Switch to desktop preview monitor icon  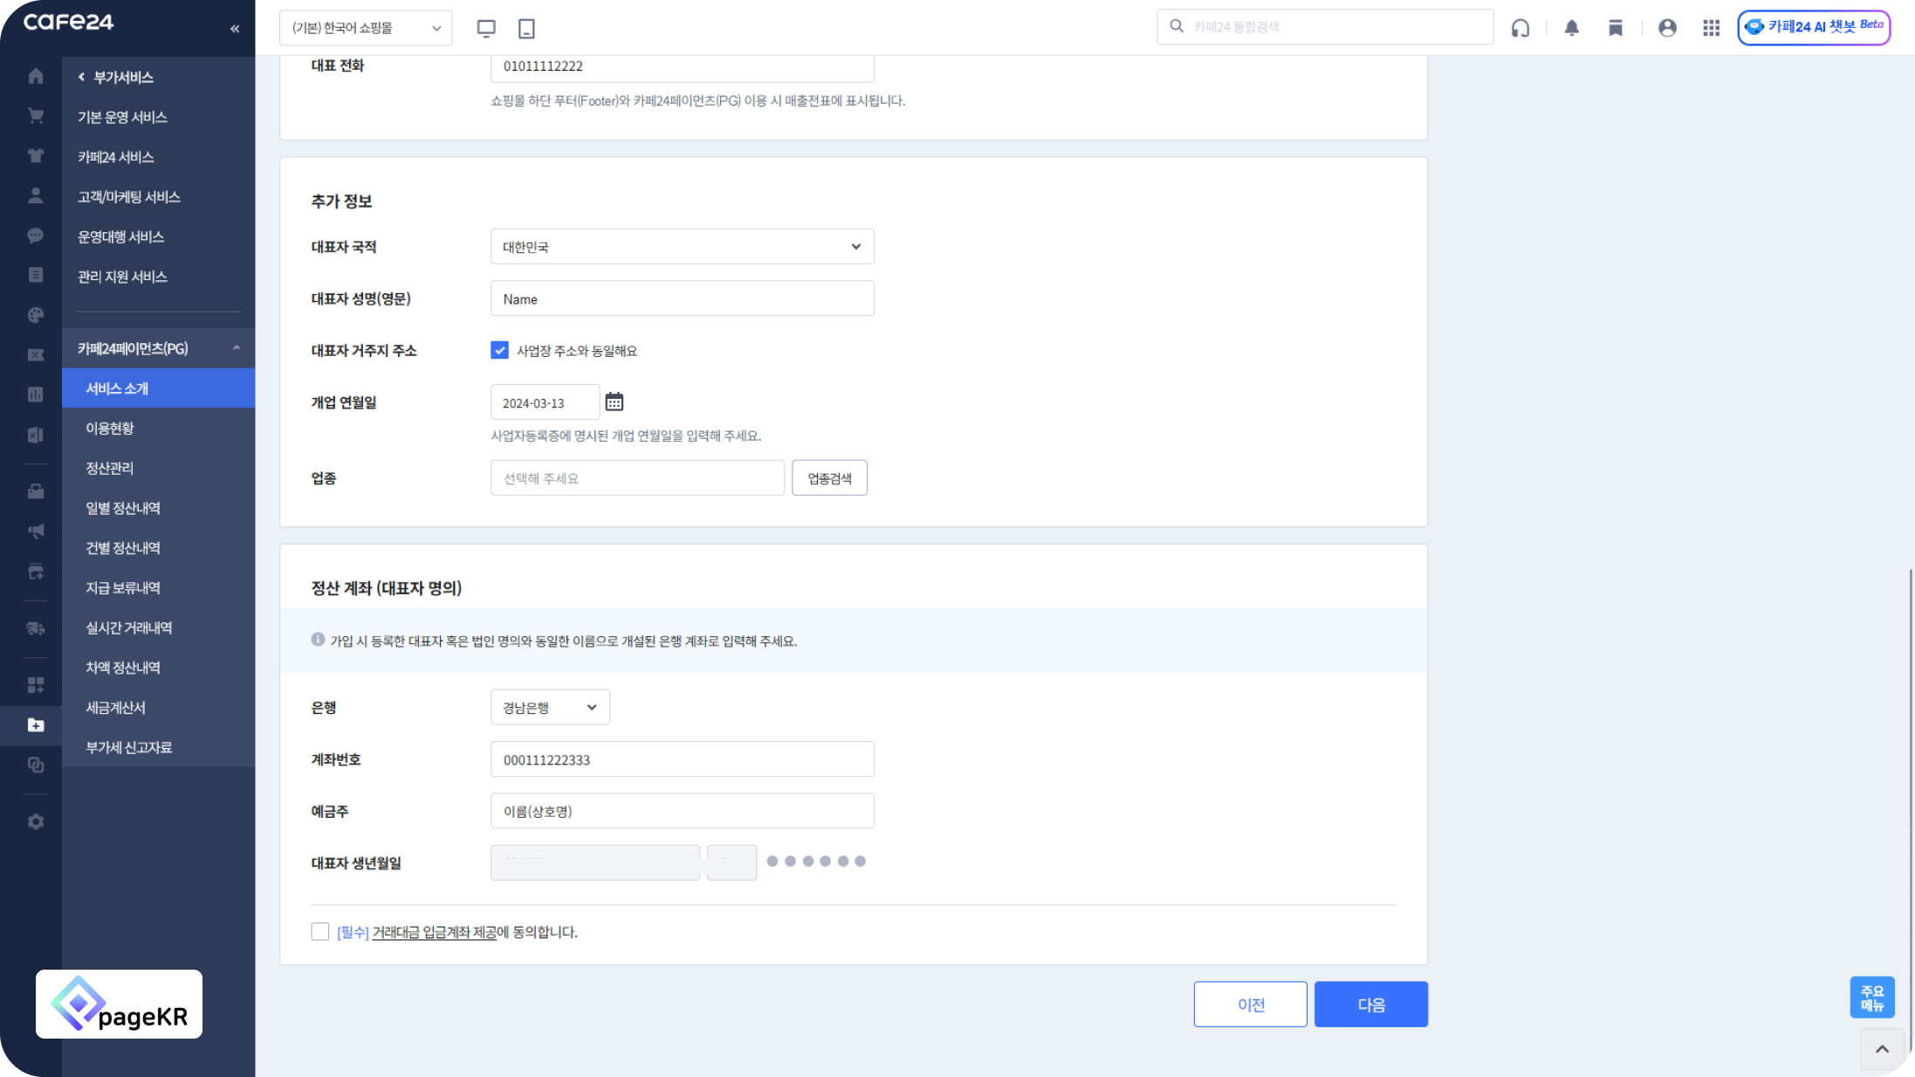(x=486, y=28)
